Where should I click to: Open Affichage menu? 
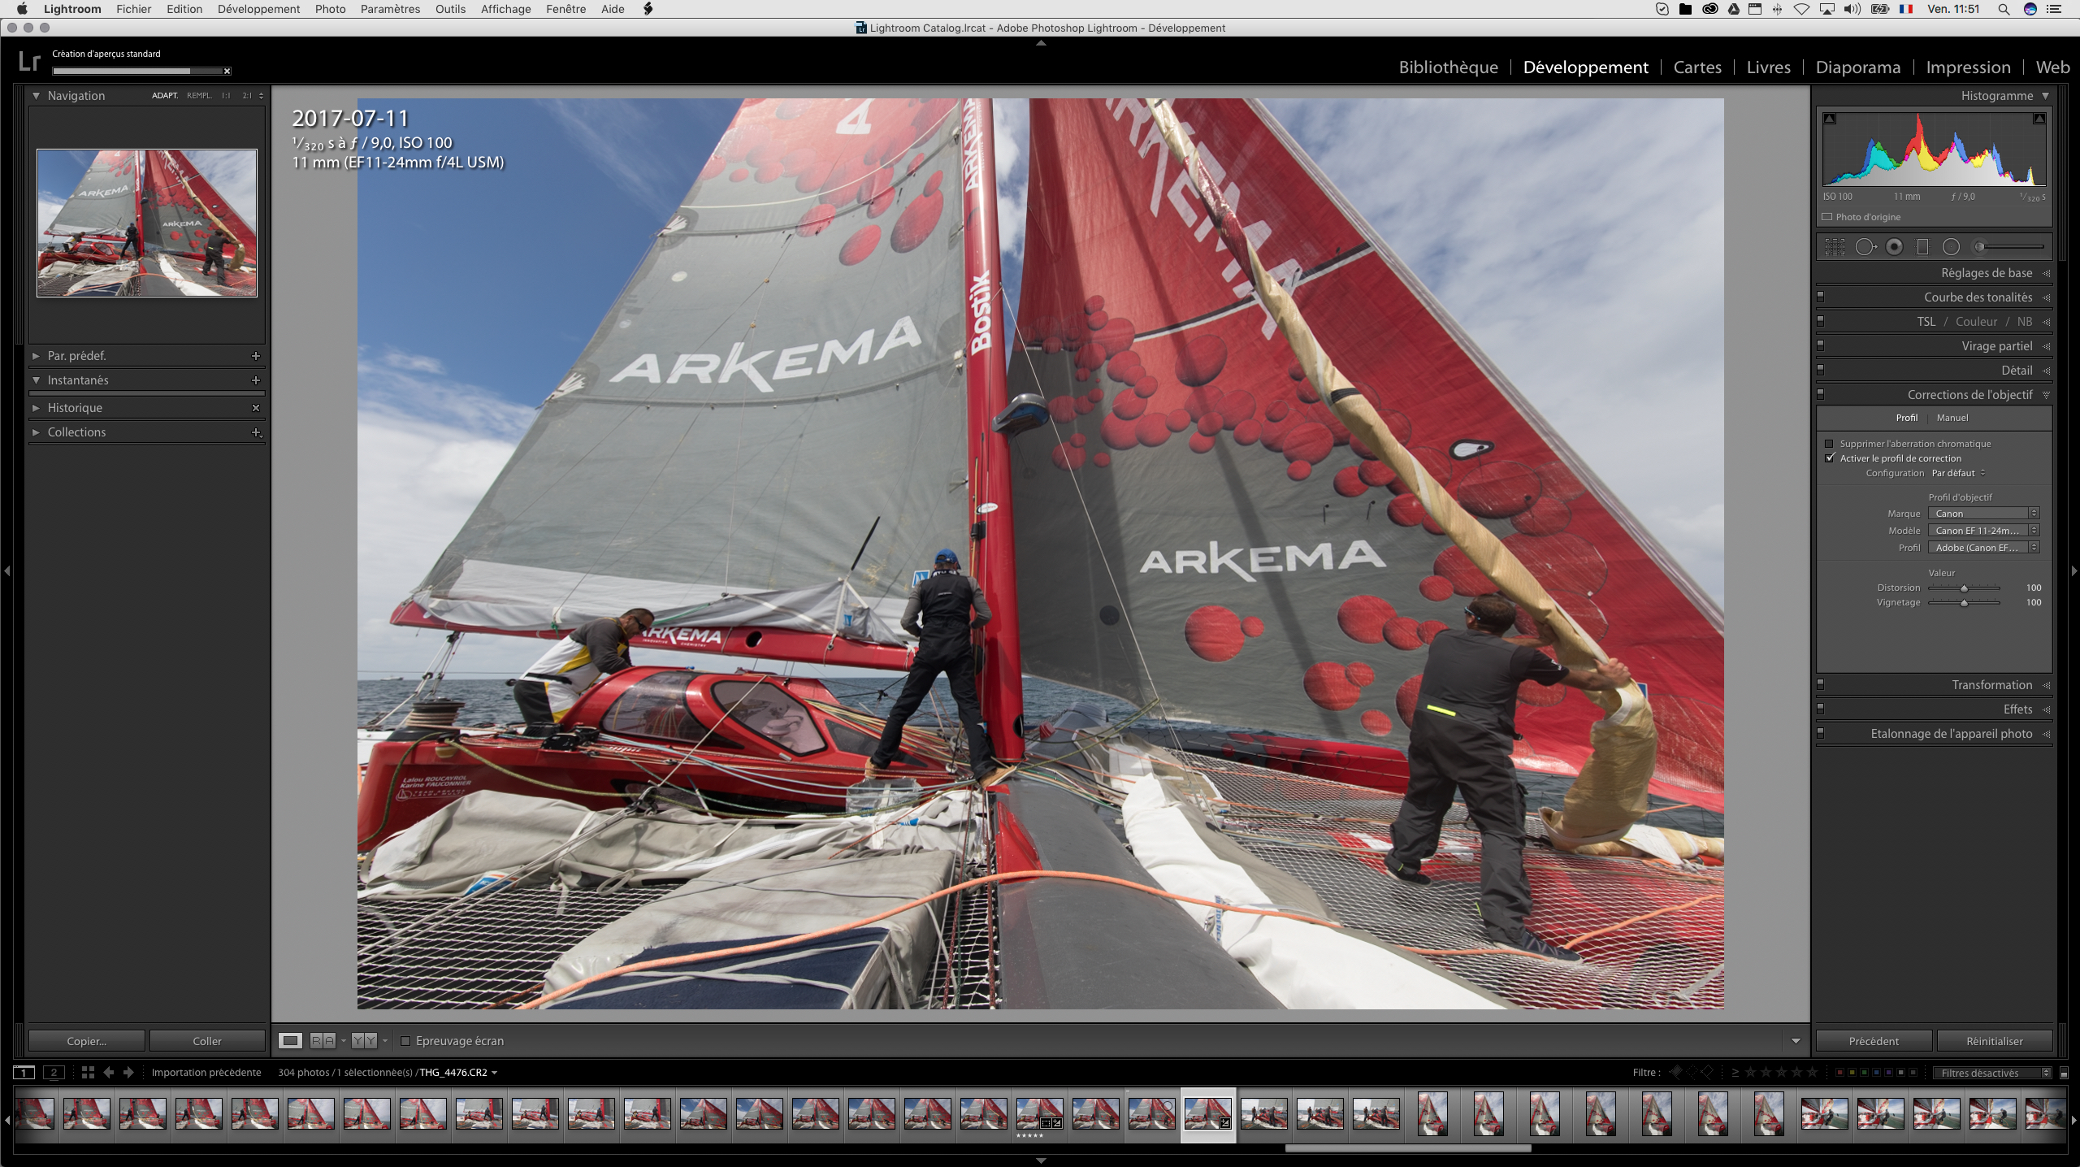pyautogui.click(x=505, y=9)
